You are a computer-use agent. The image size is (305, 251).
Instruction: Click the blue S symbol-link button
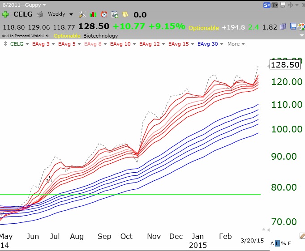pyautogui.click(x=267, y=5)
